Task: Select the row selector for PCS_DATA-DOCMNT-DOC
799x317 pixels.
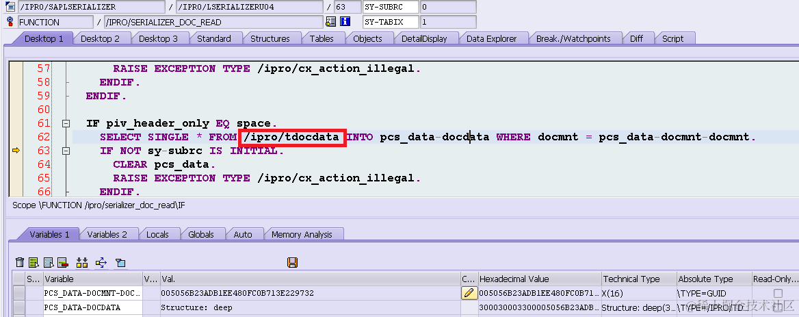Action: pyautogui.click(x=19, y=293)
